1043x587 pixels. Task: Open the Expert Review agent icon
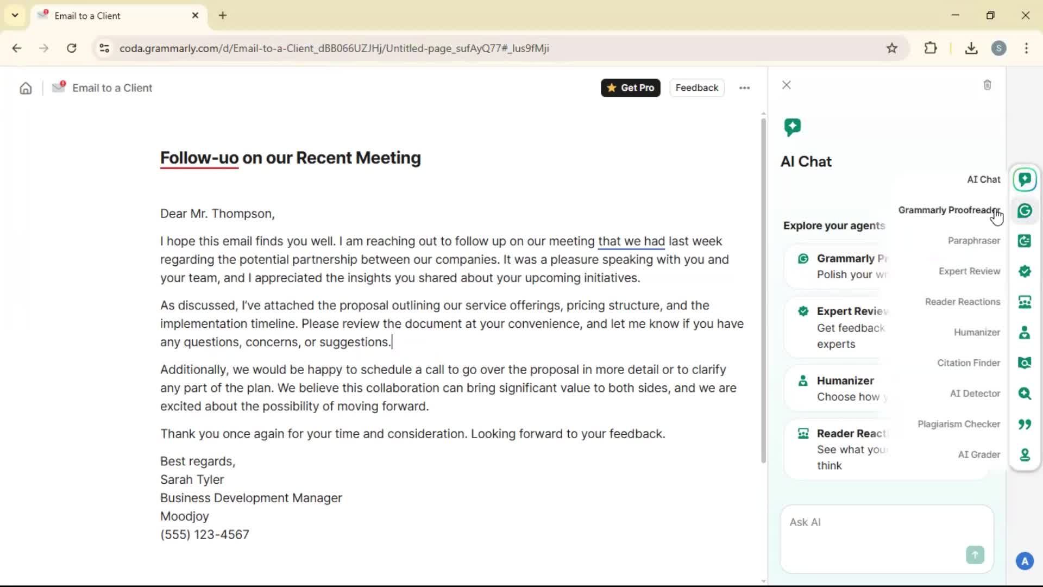1025,271
